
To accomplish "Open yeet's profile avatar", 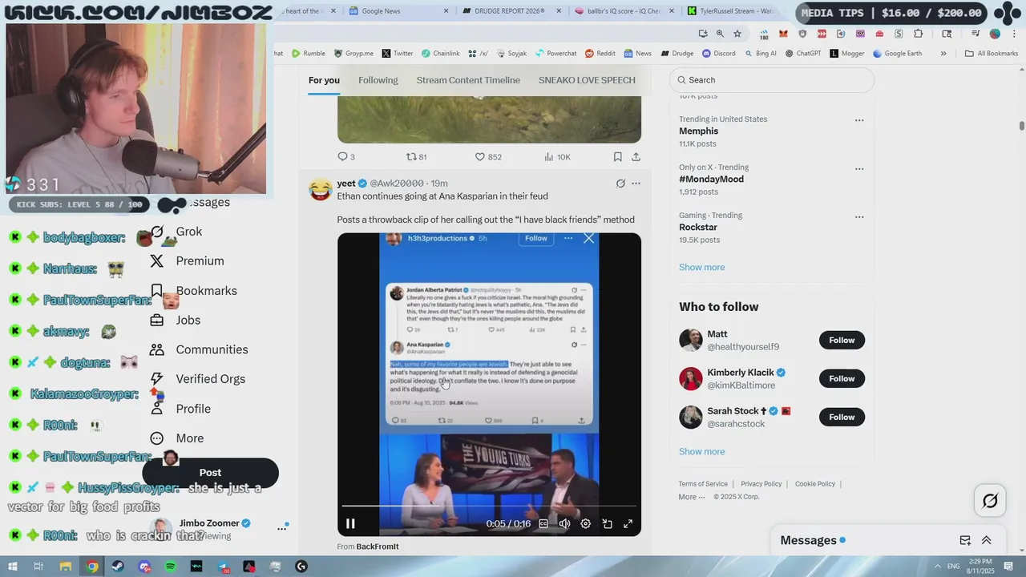I will 321,189.
